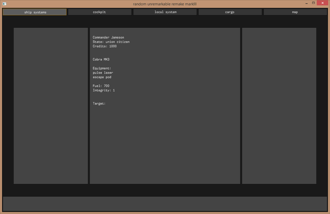Select pulse laser in equipment list
The width and height of the screenshot is (330, 214).
103,73
